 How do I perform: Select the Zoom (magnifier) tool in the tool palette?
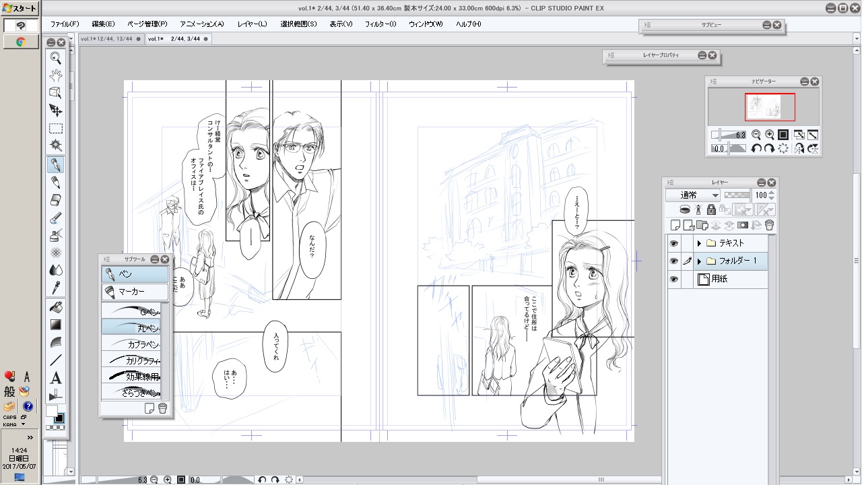(x=56, y=58)
